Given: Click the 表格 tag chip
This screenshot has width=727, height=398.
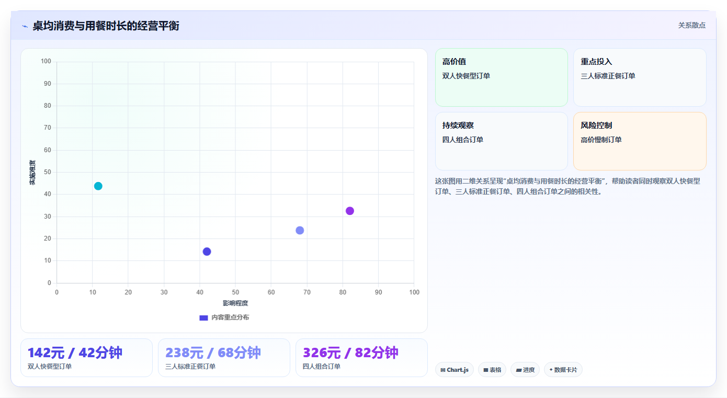Looking at the screenshot, I should [492, 370].
